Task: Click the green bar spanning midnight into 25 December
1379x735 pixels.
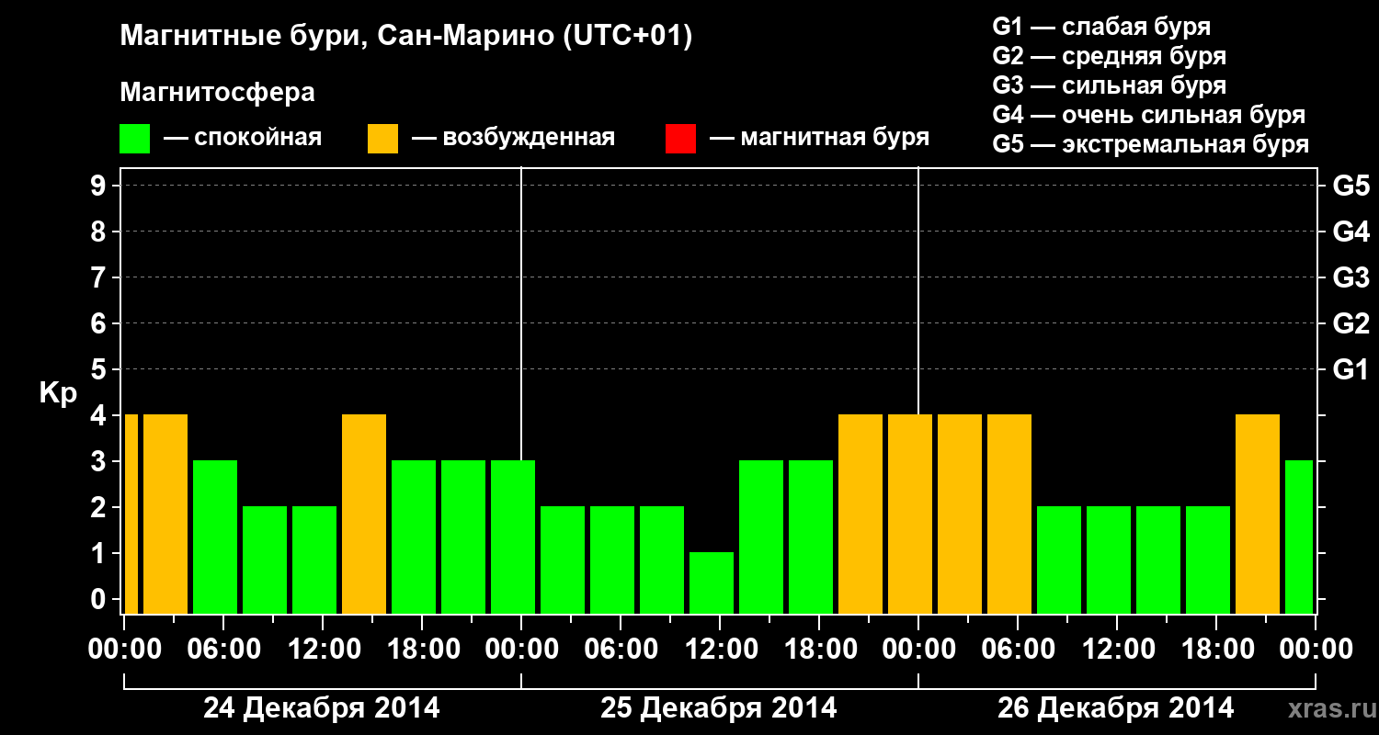Action: pyautogui.click(x=513, y=537)
